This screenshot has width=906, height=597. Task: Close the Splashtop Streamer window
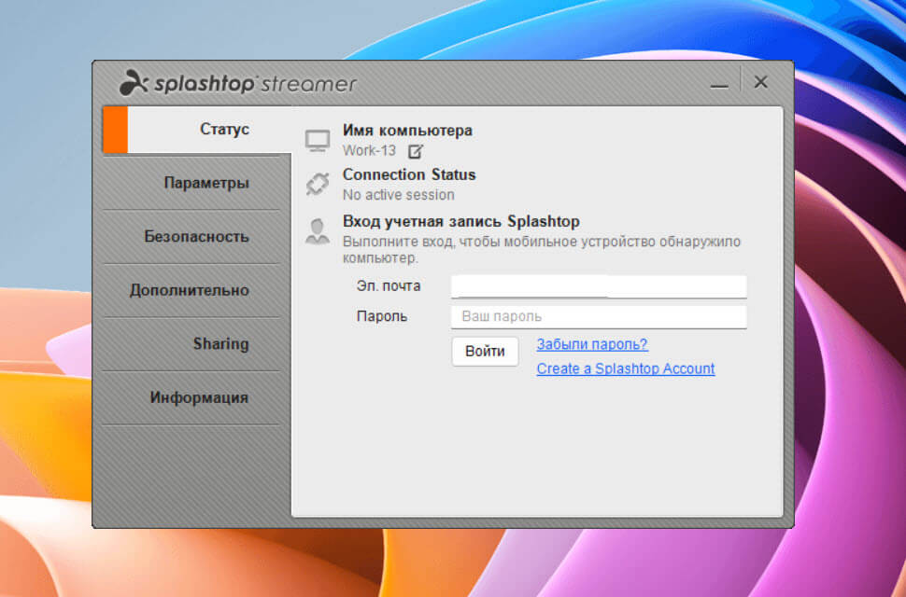(761, 82)
